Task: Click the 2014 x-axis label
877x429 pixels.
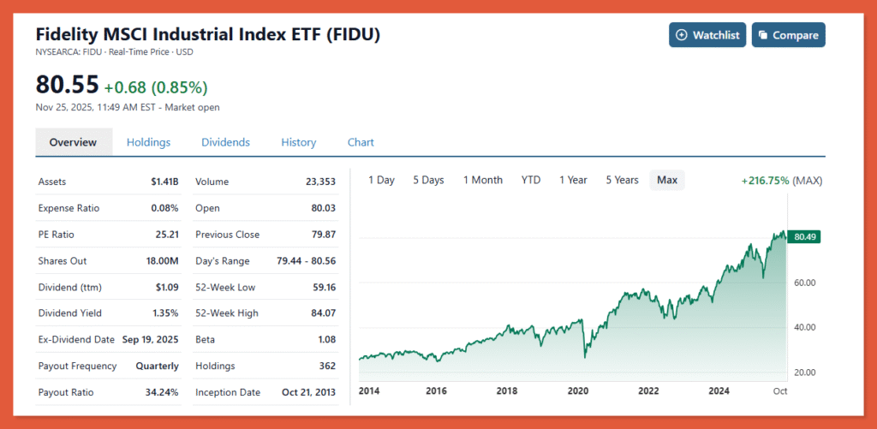Action: pyautogui.click(x=369, y=391)
